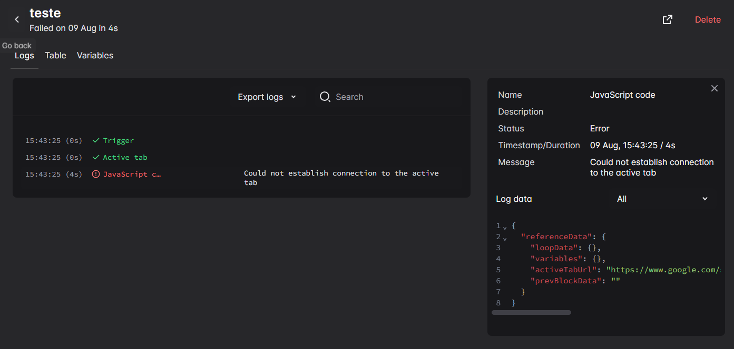The height and width of the screenshot is (349, 734).
Task: Close the JavaScript code details panel
Action: coord(714,88)
